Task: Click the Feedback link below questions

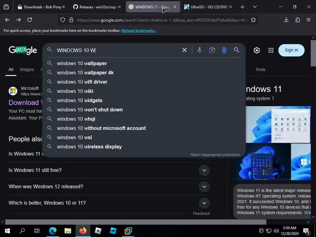Action: pyautogui.click(x=201, y=214)
